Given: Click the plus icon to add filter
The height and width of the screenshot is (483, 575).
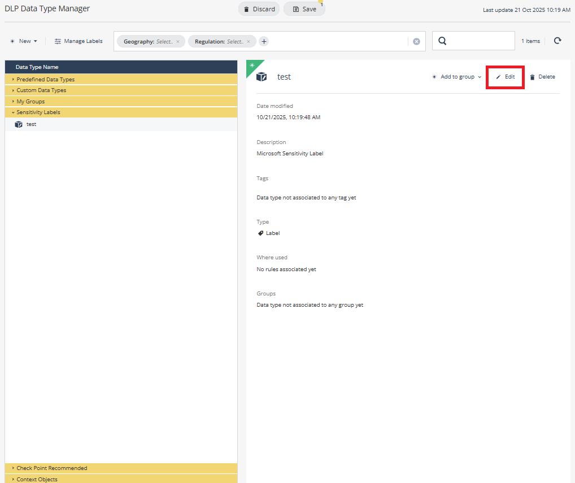Looking at the screenshot, I should (x=264, y=41).
